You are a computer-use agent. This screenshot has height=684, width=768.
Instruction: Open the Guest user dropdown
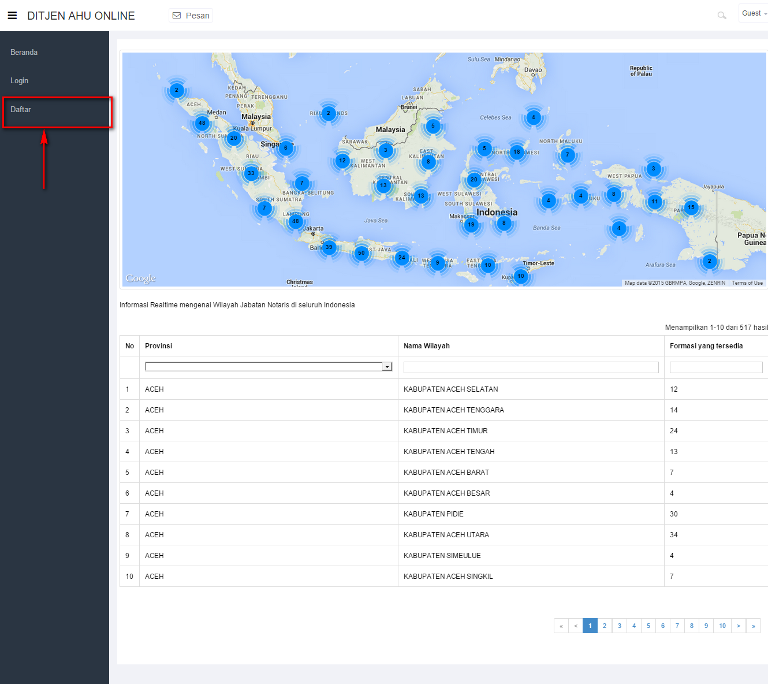click(x=754, y=13)
